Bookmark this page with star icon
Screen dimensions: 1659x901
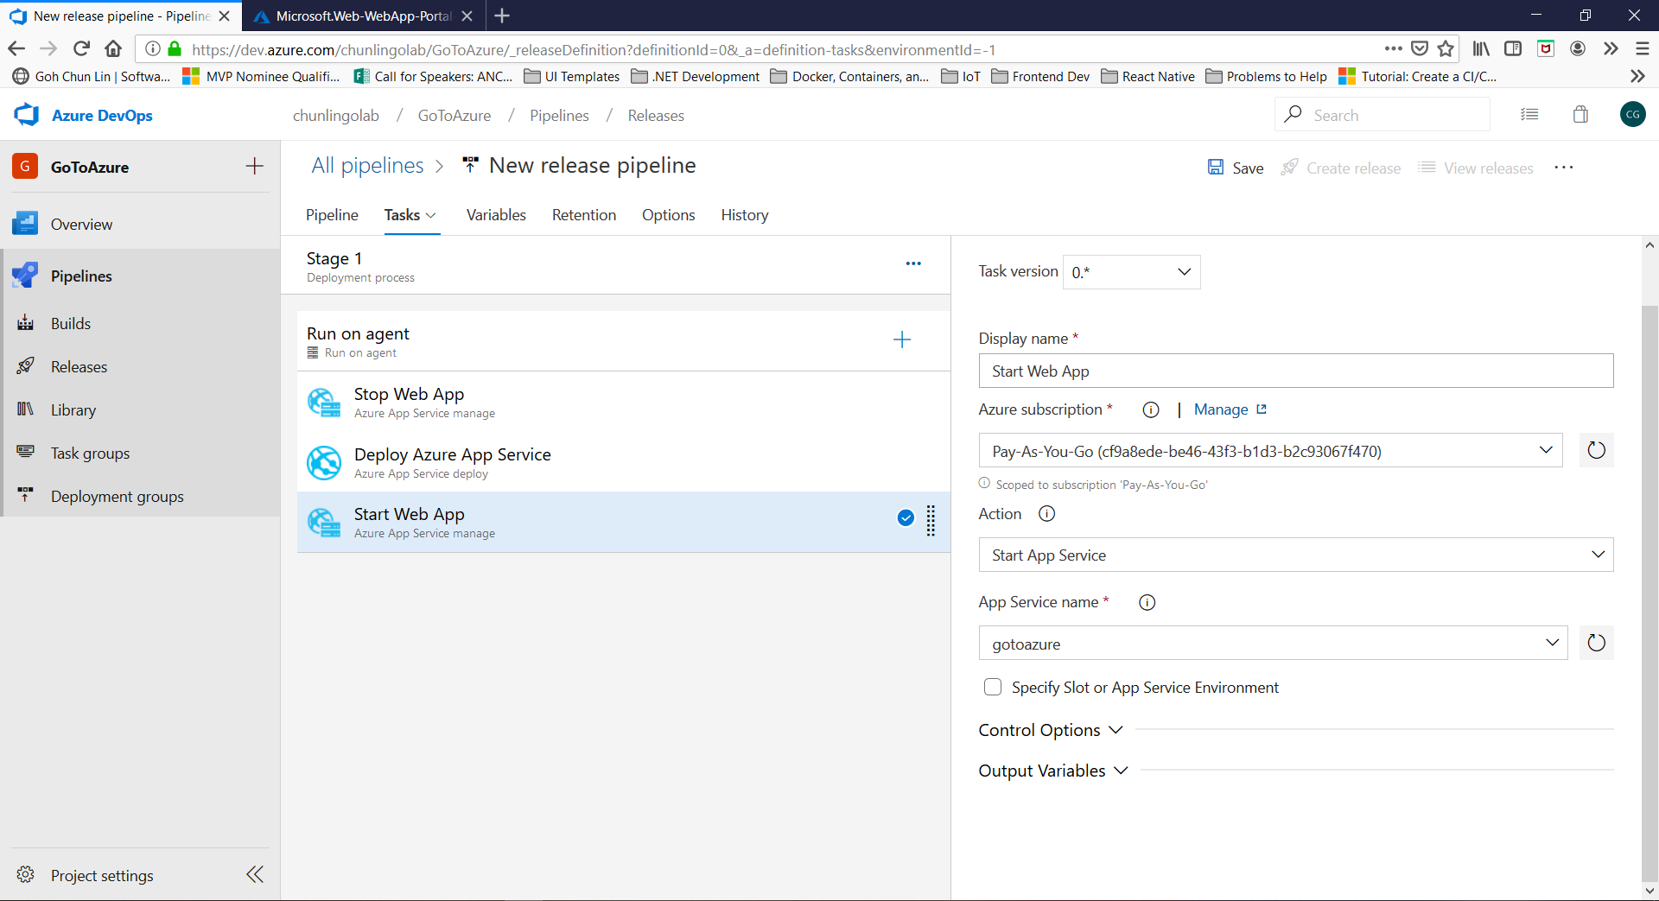[1446, 49]
